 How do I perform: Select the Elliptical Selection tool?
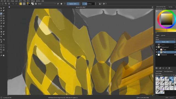(x=4, y=45)
